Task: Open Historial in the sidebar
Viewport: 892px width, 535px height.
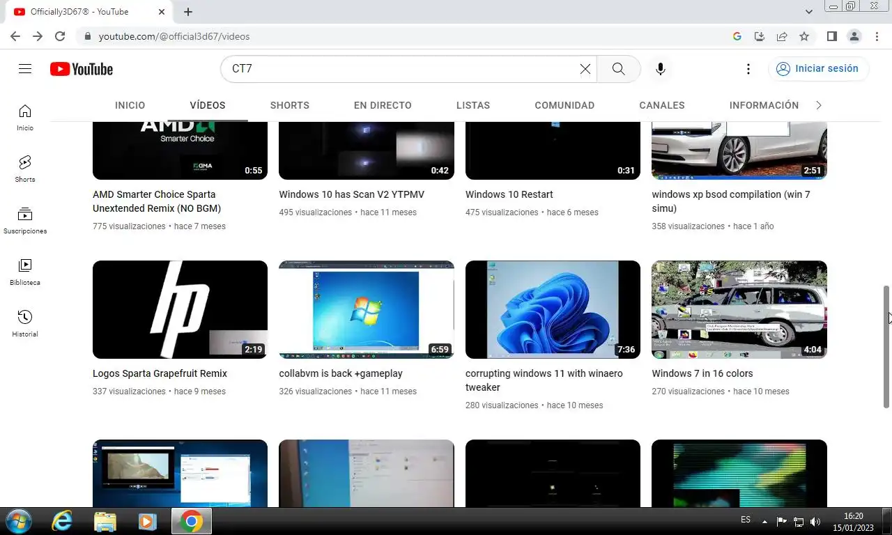Action: pyautogui.click(x=25, y=323)
